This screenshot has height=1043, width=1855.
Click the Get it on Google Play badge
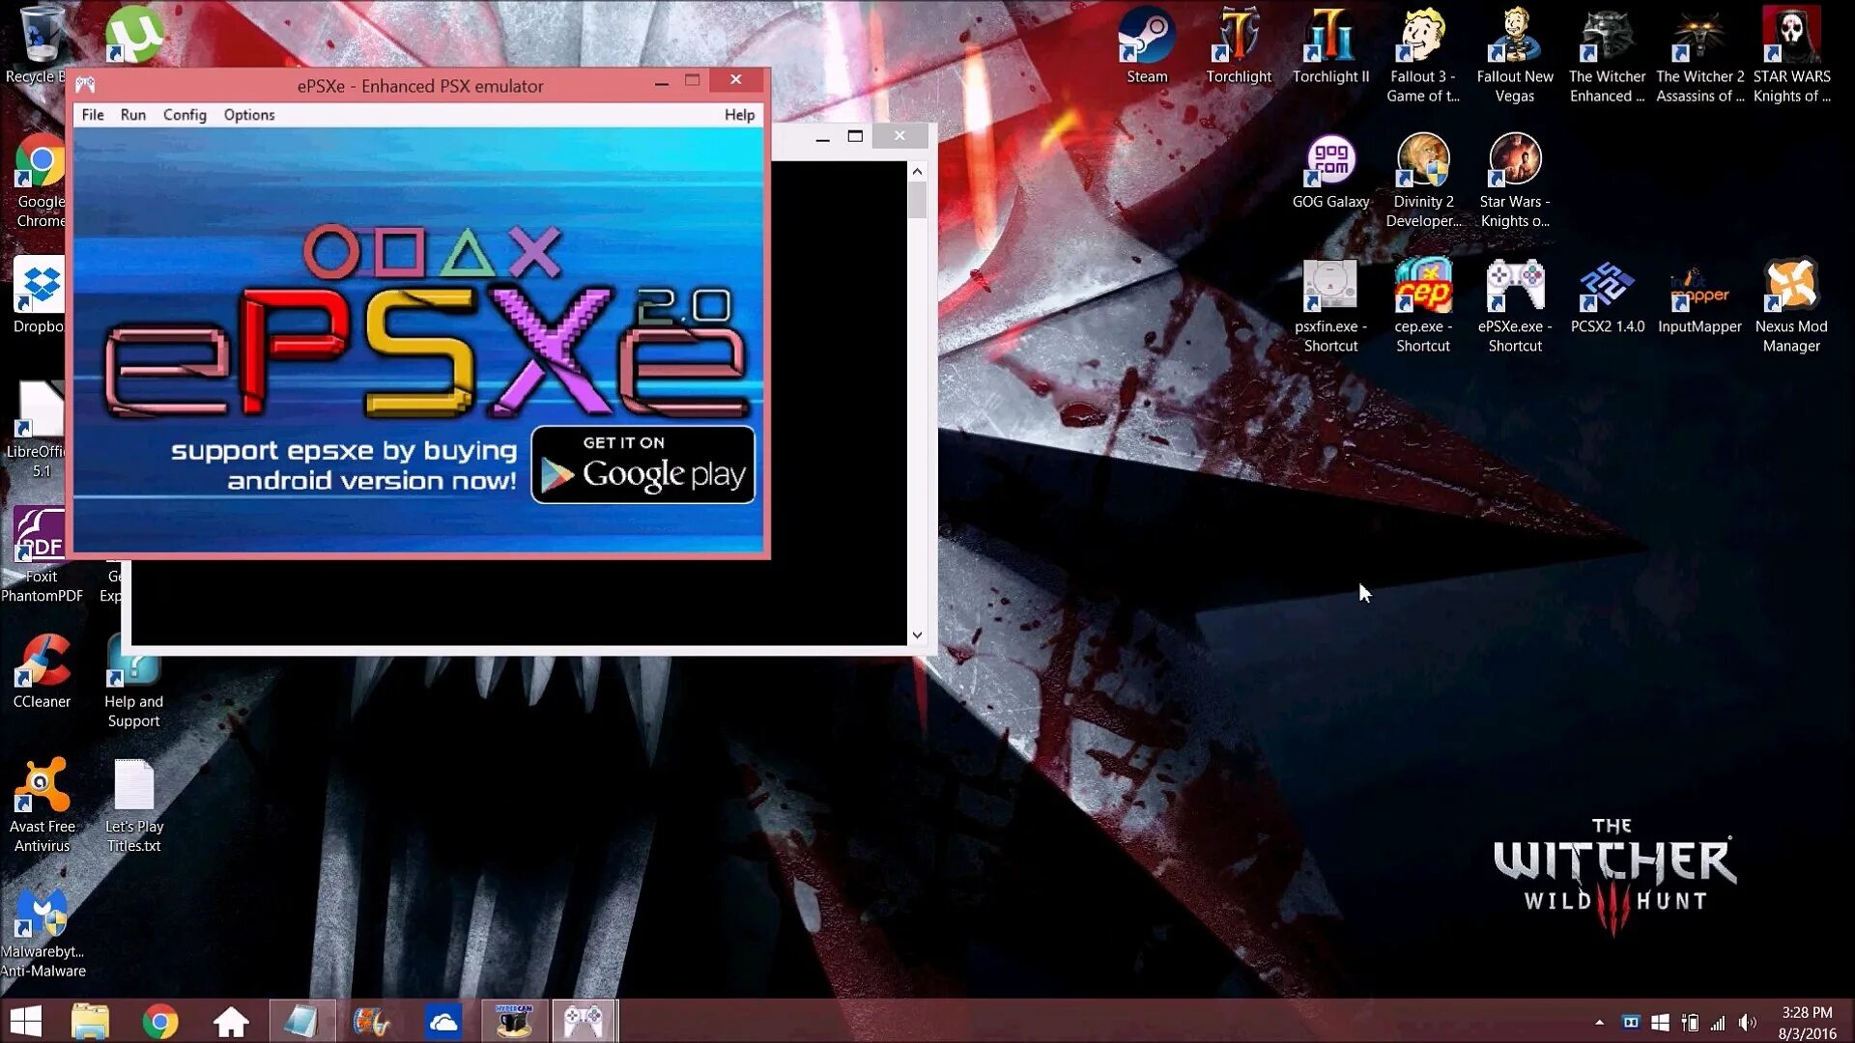pyautogui.click(x=643, y=465)
